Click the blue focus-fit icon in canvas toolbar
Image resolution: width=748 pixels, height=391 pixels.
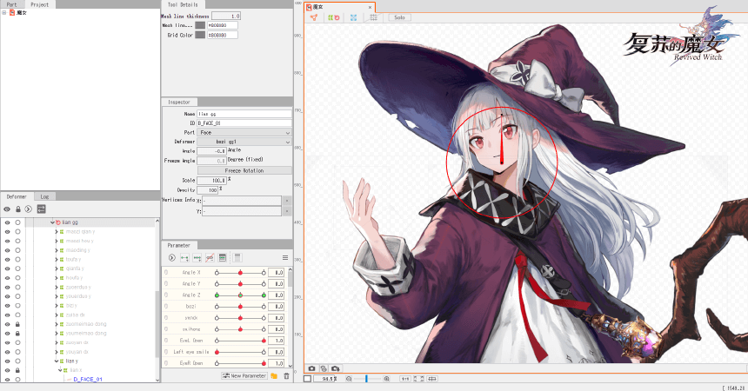pos(353,17)
